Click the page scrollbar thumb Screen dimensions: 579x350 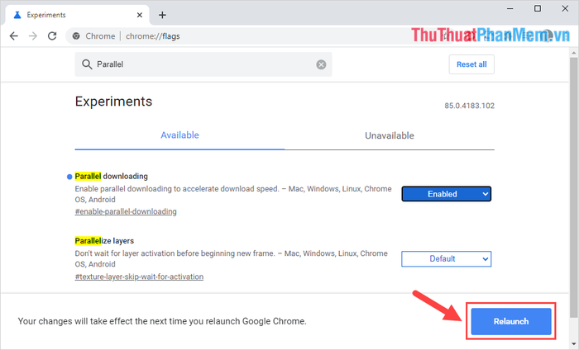click(573, 187)
